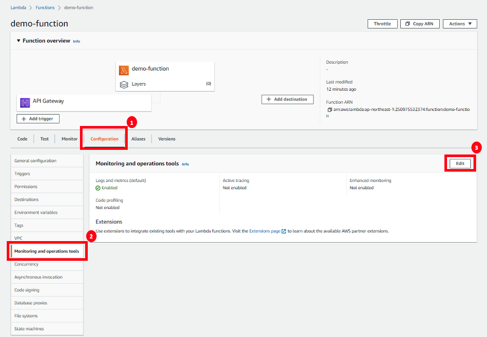Click the Copy ARN button
Screen dimensions: 487x337
420,24
